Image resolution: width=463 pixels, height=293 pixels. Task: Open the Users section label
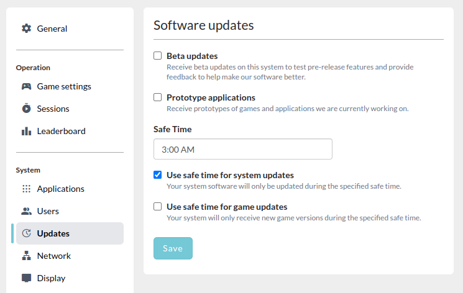pyautogui.click(x=48, y=211)
